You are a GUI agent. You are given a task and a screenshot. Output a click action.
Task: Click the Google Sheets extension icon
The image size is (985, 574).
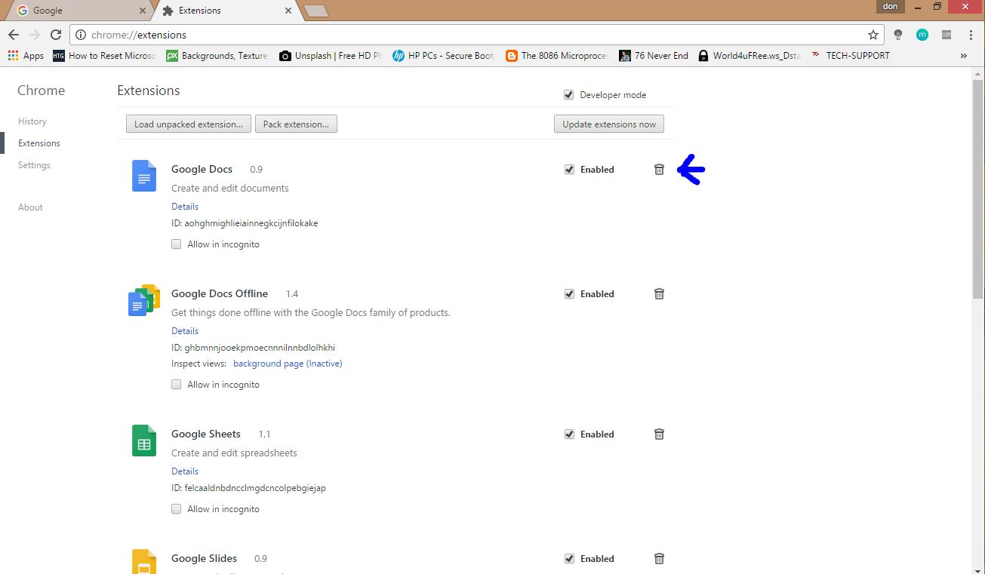pyautogui.click(x=144, y=440)
